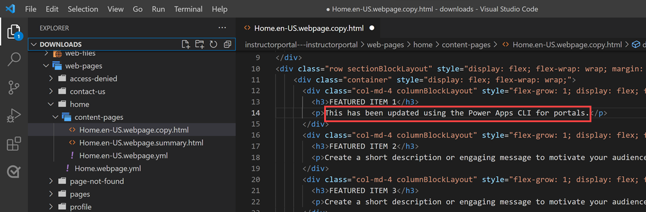Open the Explorer view in activity bar
Viewport: 646px width, 212px height.
14,31
